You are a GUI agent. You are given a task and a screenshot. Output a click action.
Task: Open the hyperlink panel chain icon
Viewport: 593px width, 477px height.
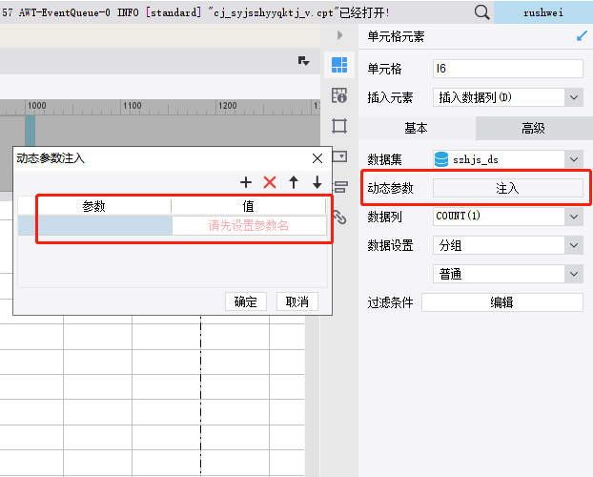click(x=340, y=218)
